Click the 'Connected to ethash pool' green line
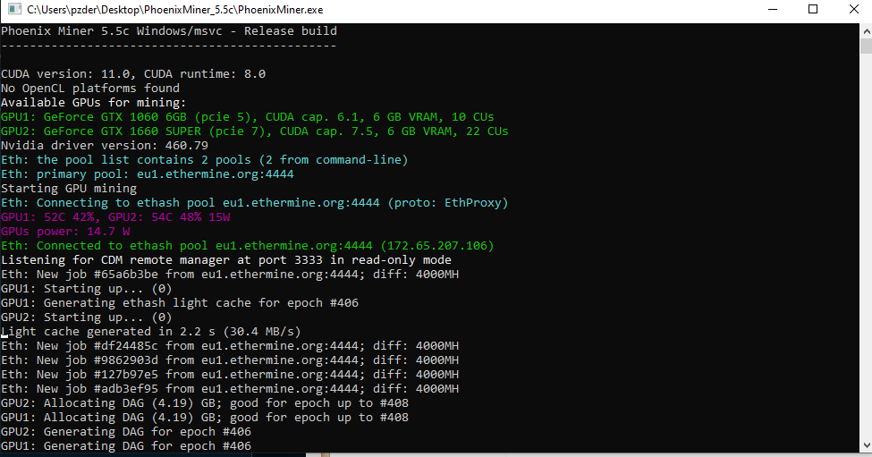 [248, 246]
